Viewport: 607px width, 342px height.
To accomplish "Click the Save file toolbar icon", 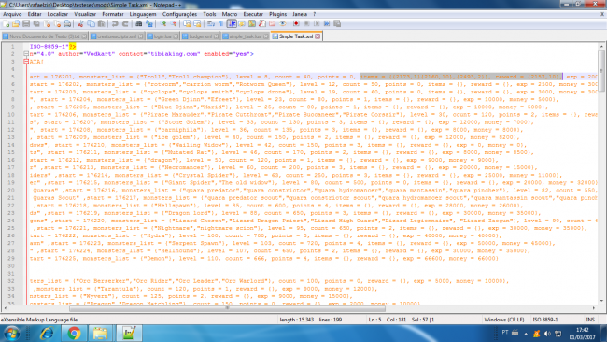I will [26, 24].
